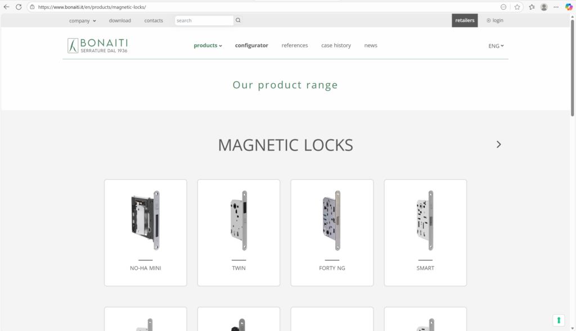Expand the company dropdown menu
The height and width of the screenshot is (331, 576).
coord(83,21)
